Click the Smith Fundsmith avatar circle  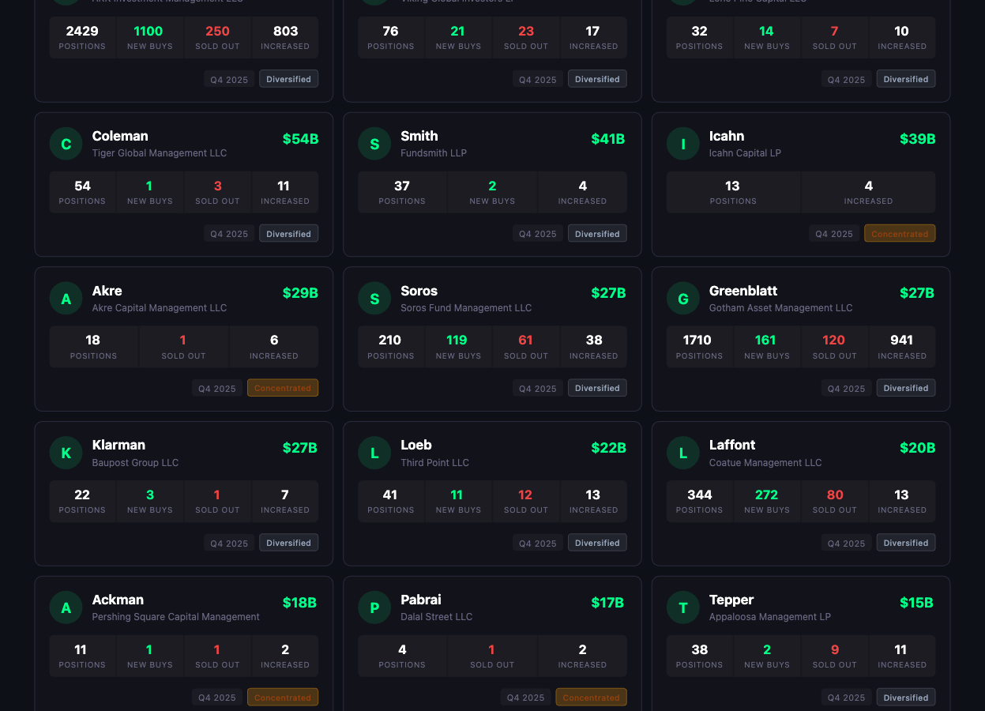(374, 144)
